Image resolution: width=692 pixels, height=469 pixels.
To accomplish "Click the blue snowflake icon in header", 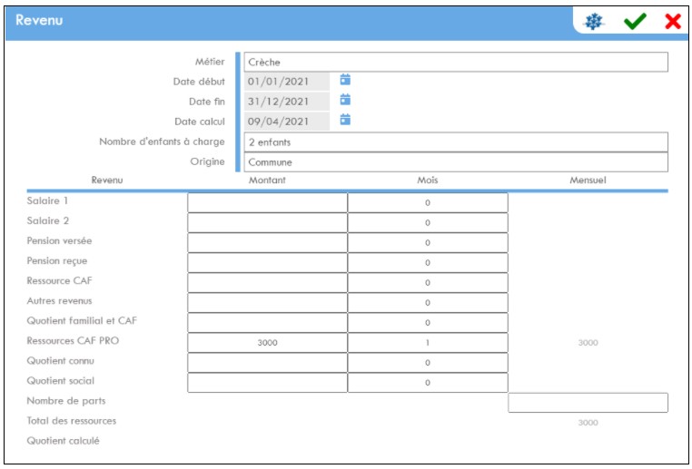I will 593,21.
